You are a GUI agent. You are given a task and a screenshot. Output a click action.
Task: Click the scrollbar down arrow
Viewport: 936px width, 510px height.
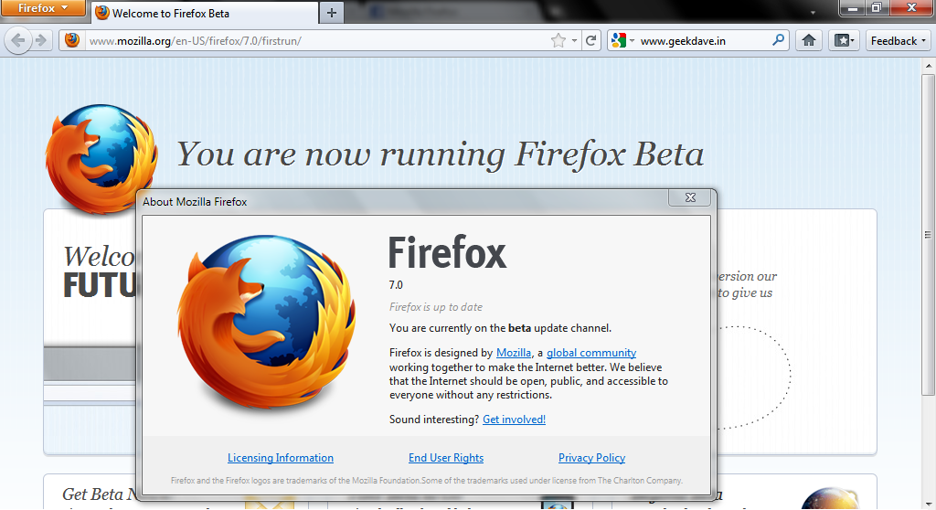(x=928, y=503)
